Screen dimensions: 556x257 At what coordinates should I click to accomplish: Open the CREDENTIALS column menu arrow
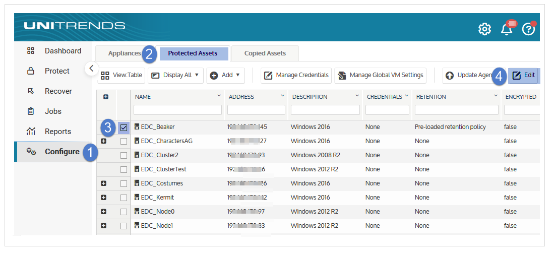click(x=407, y=96)
